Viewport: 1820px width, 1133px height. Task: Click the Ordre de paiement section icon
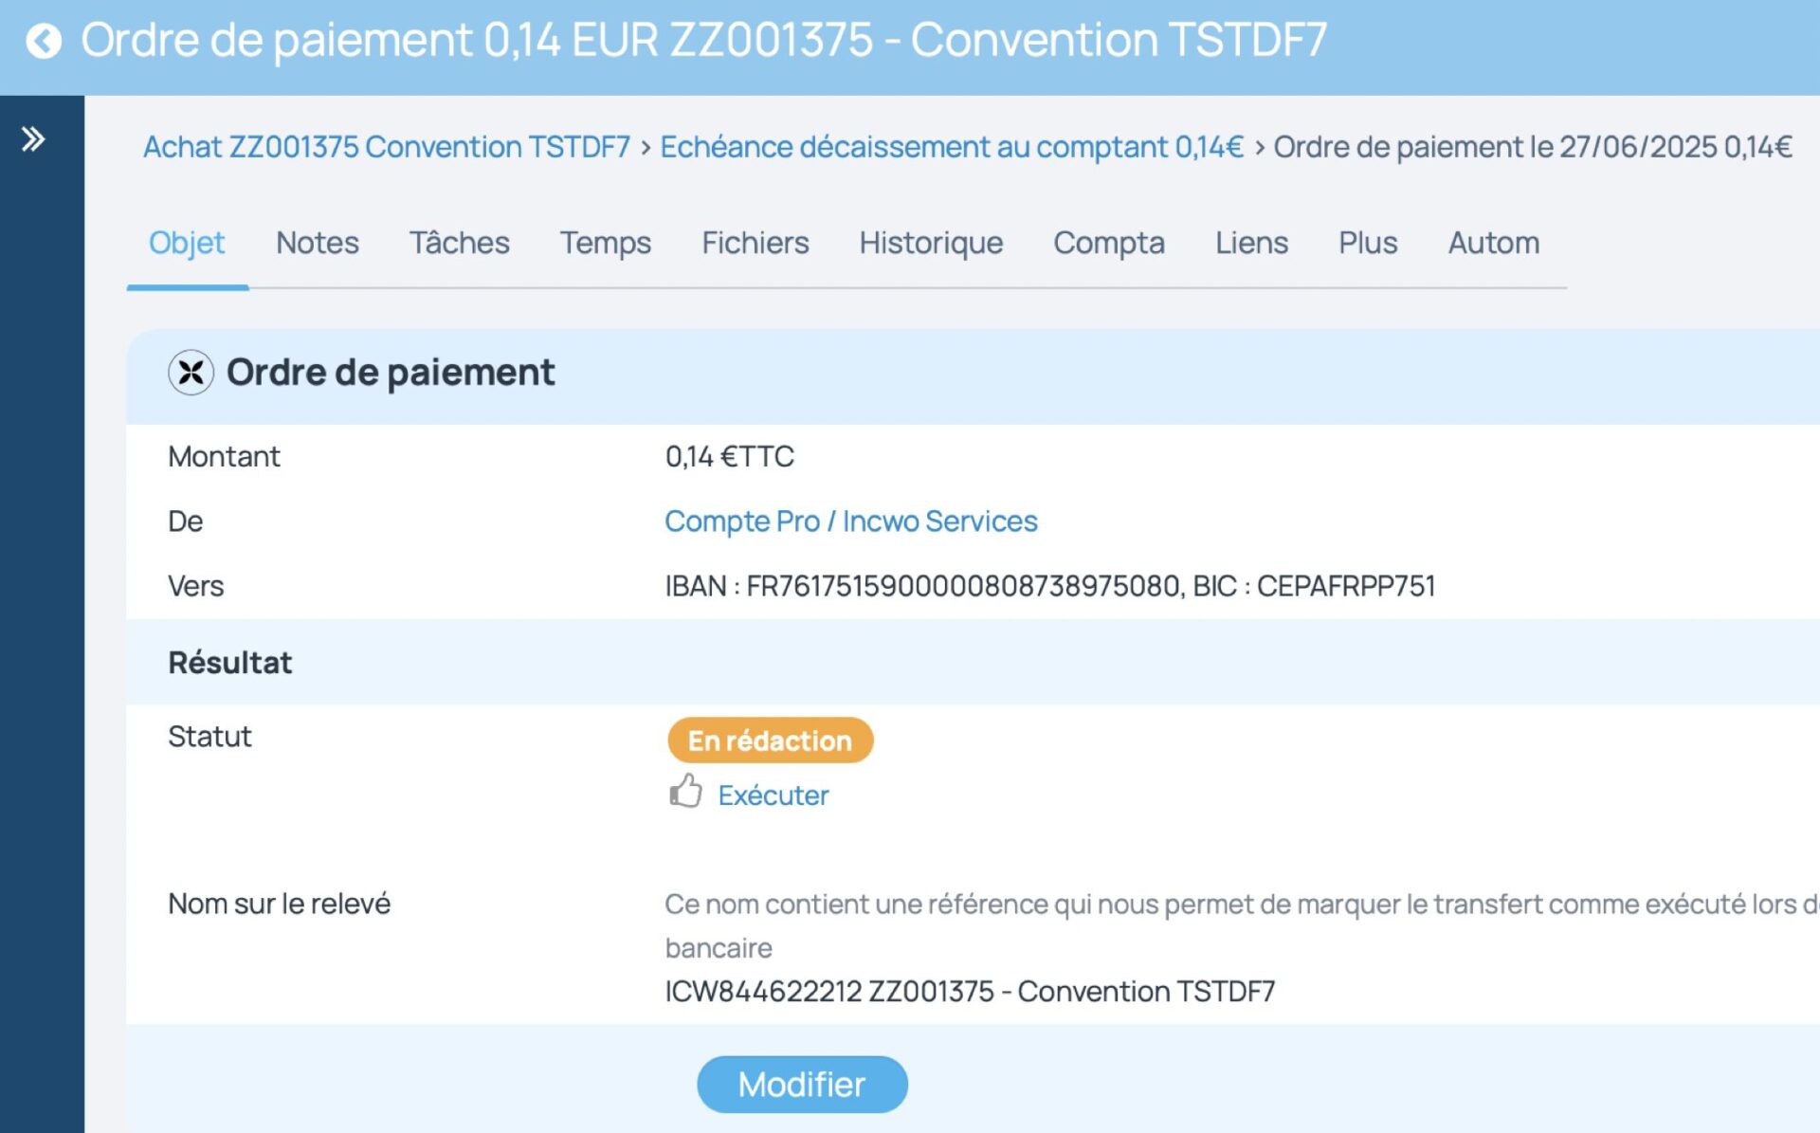click(191, 373)
